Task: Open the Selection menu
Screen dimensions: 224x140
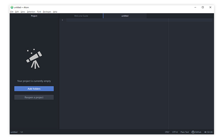Action: click(x=31, y=12)
